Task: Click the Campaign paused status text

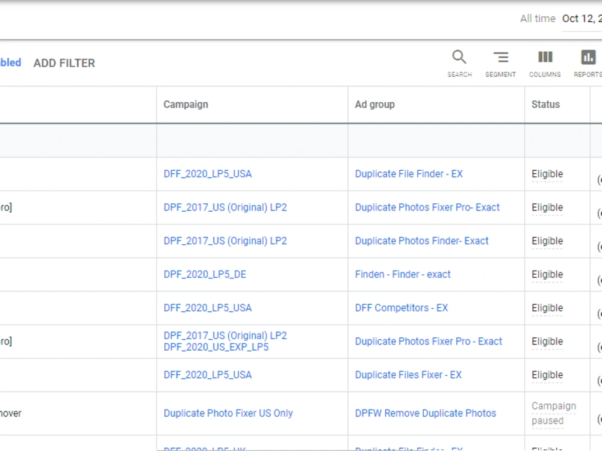Action: tap(554, 414)
